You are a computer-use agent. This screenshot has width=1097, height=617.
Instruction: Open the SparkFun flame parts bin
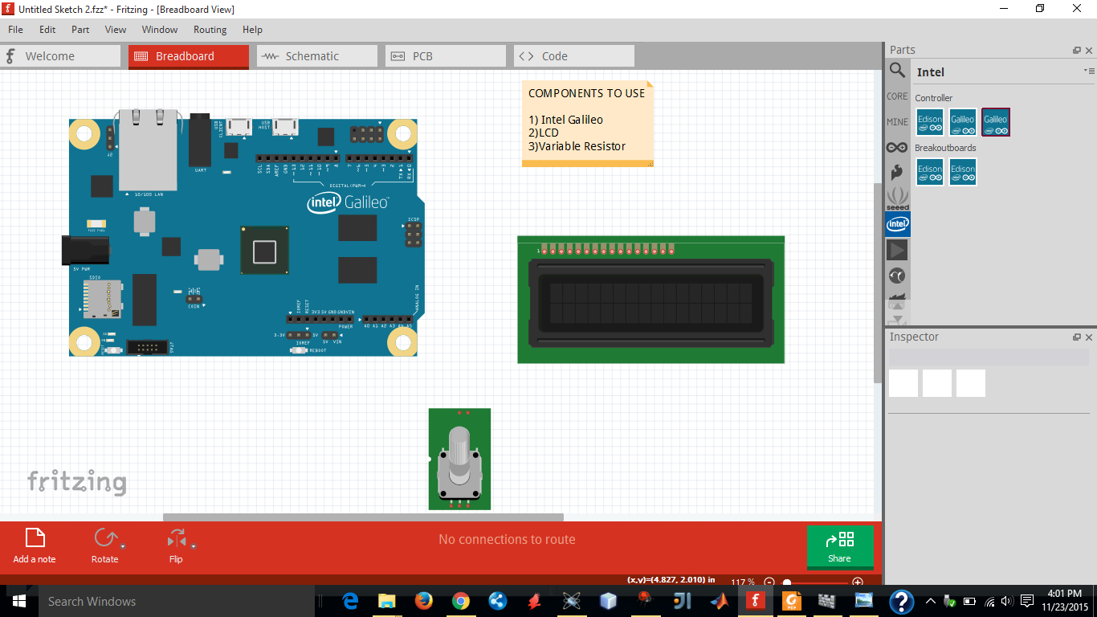coord(897,172)
